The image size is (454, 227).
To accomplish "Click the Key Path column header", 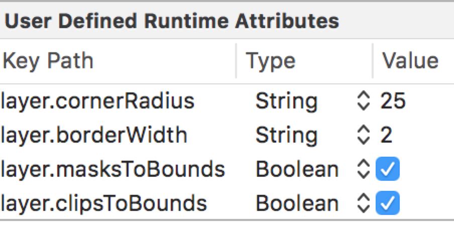I will pyautogui.click(x=48, y=61).
